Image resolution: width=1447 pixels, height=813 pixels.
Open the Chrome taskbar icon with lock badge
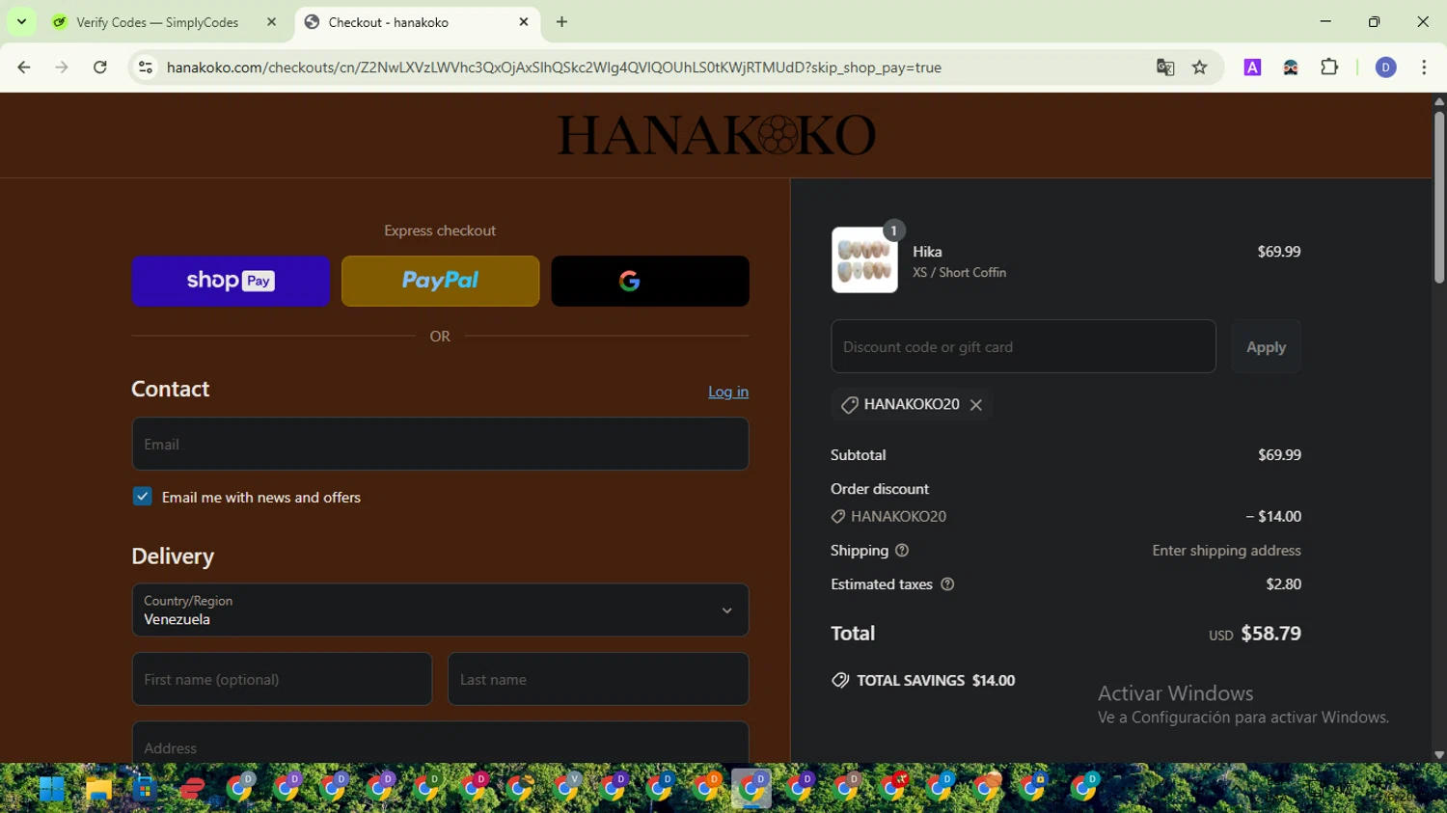[x=1035, y=789]
